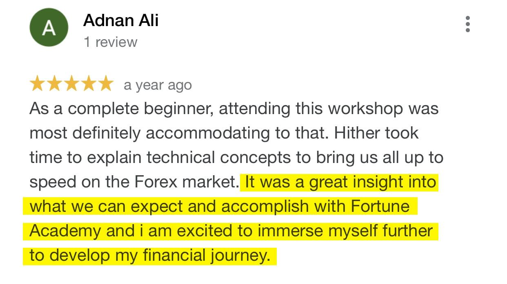507x284 pixels.
Task: Open reviewer profile via Adnan Ali name
Action: click(x=121, y=20)
